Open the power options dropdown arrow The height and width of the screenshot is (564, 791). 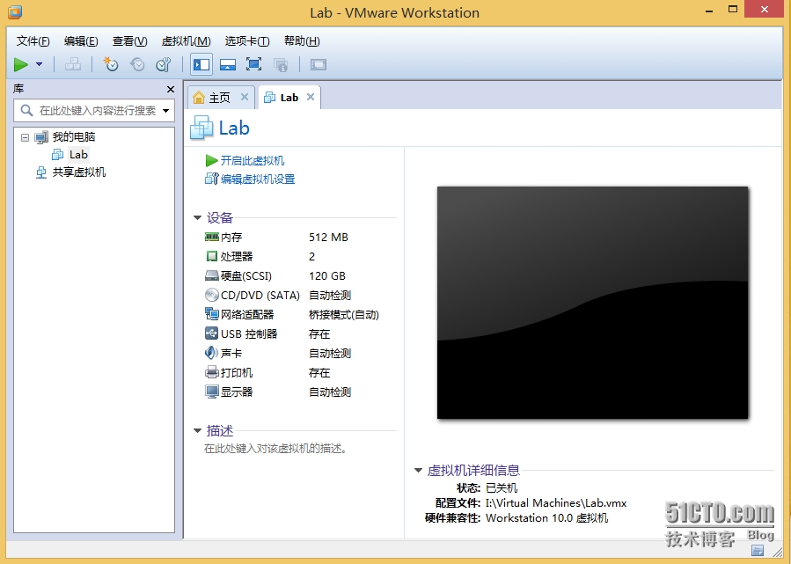[39, 64]
